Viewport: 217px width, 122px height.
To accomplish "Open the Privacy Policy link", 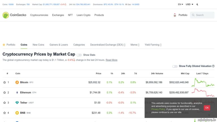I will pos(158,109).
